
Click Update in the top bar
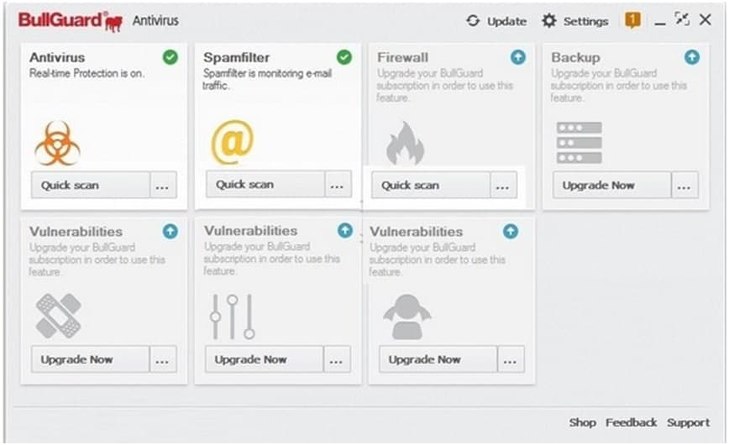click(496, 21)
